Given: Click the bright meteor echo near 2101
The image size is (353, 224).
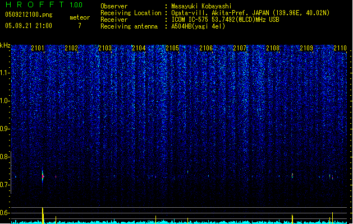Looking at the screenshot, I should (x=43, y=176).
